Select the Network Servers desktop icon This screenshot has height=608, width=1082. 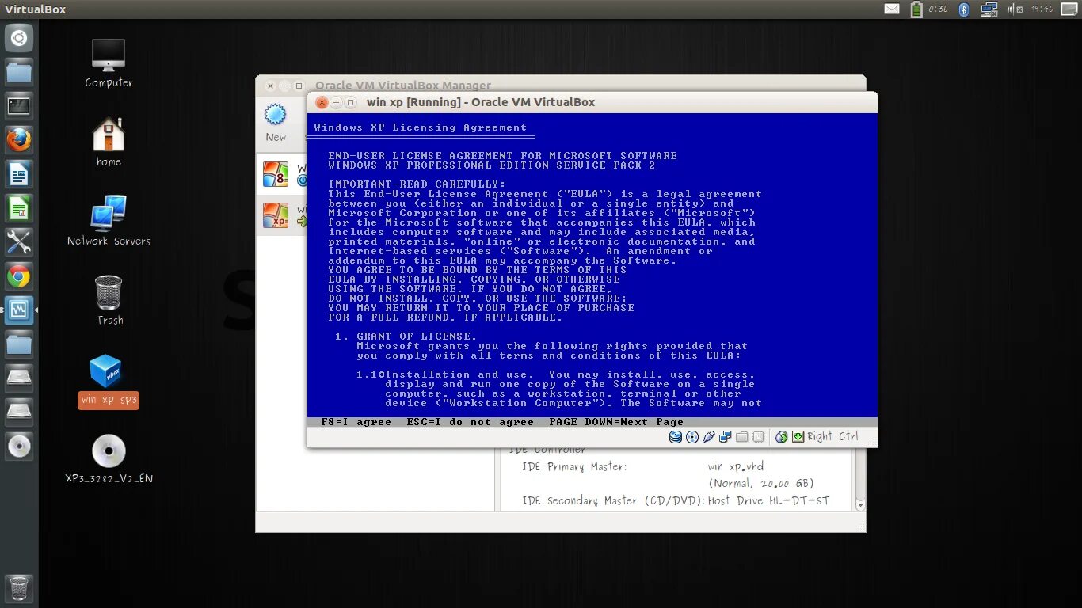(109, 221)
